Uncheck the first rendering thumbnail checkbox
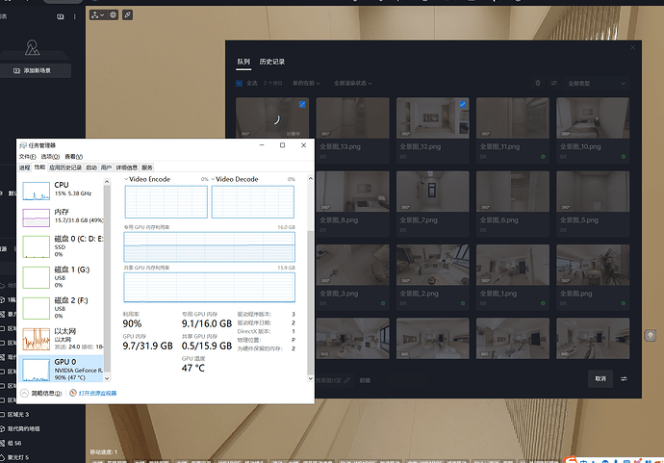The image size is (664, 463). tap(302, 103)
